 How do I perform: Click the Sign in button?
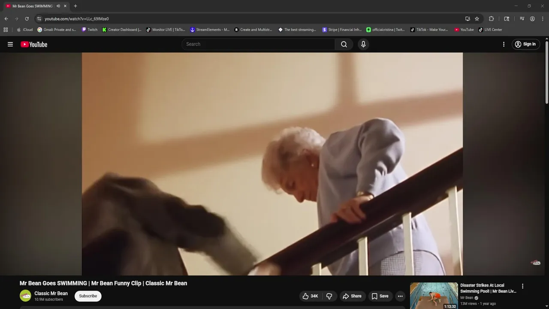click(x=525, y=44)
